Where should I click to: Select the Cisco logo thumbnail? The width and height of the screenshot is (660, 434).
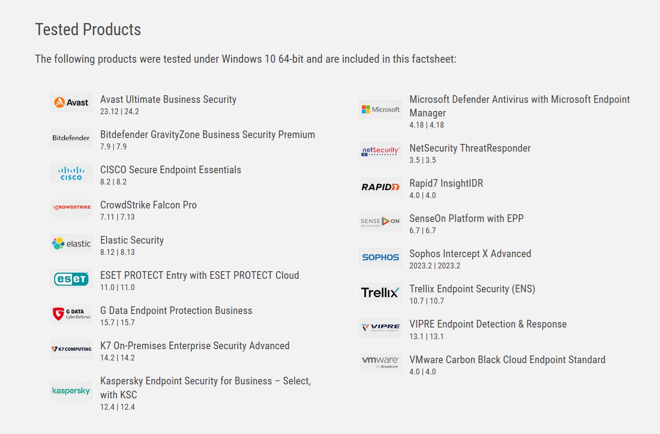coord(71,173)
